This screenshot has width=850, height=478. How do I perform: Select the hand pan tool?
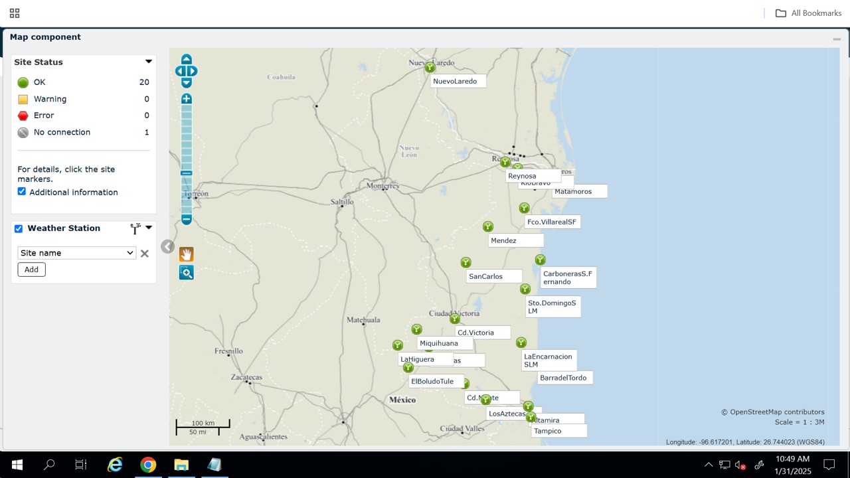click(187, 254)
